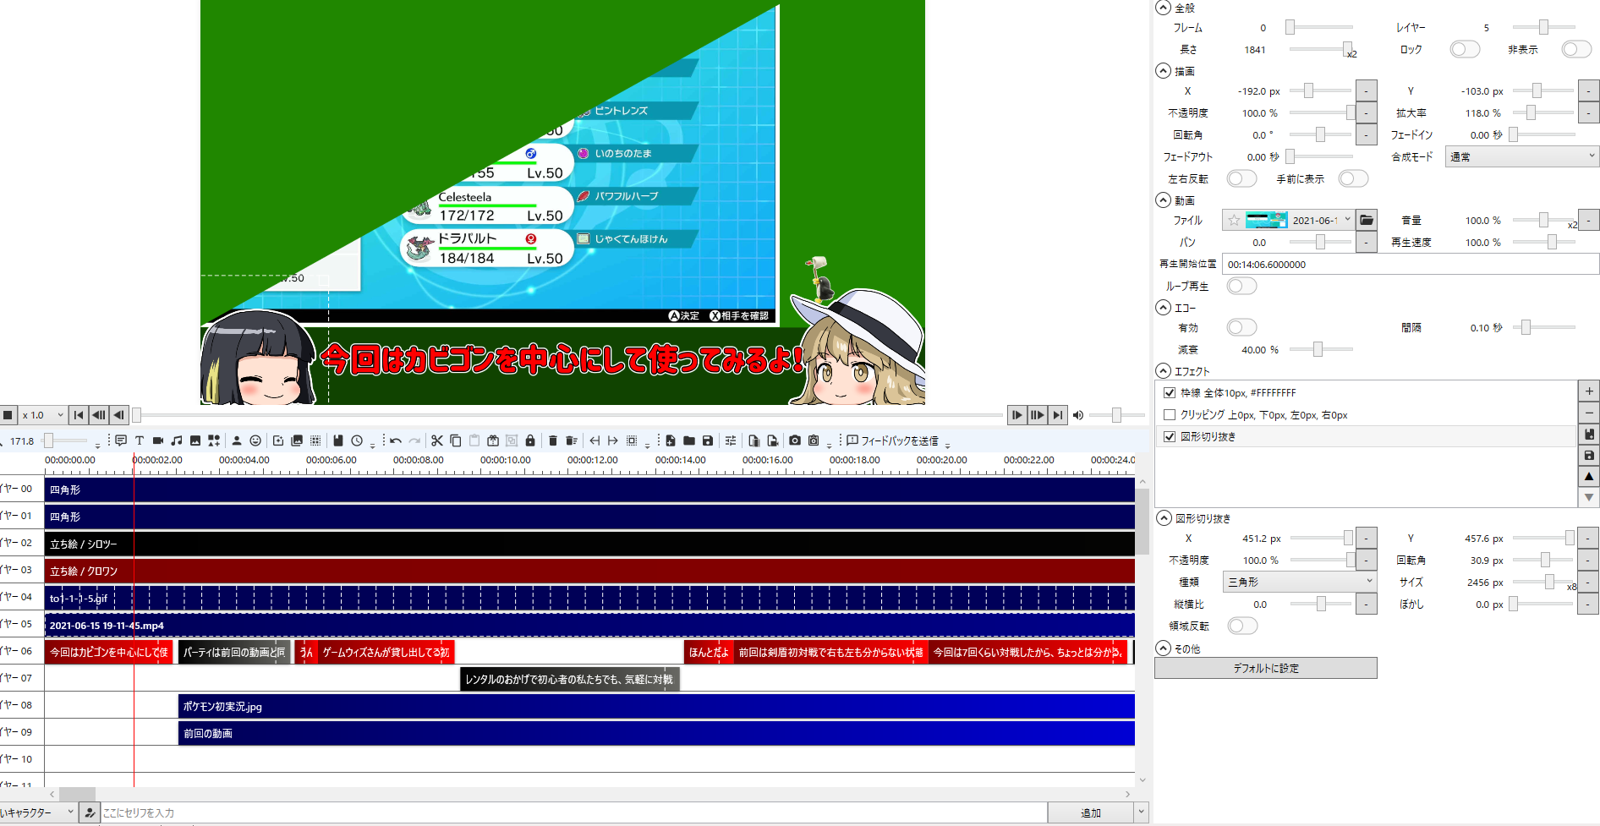Jump to the start with the skip-back button
This screenshot has height=826, width=1600.
[x=79, y=415]
